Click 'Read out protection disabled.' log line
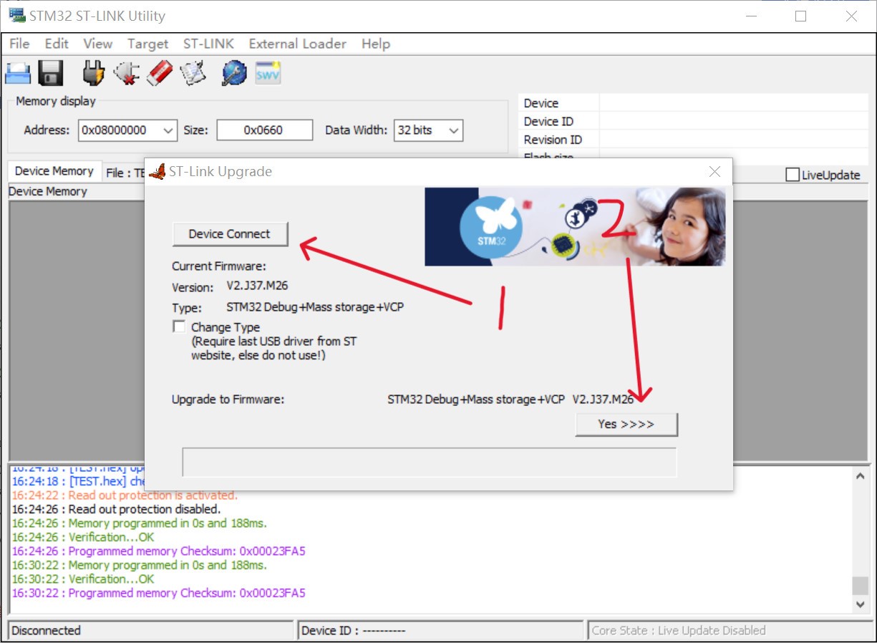Image resolution: width=877 pixels, height=643 pixels. (x=116, y=509)
